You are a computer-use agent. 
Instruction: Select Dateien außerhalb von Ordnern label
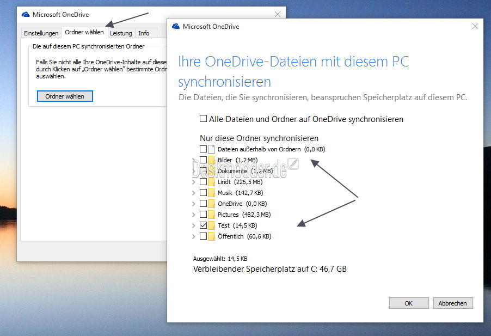pos(272,149)
